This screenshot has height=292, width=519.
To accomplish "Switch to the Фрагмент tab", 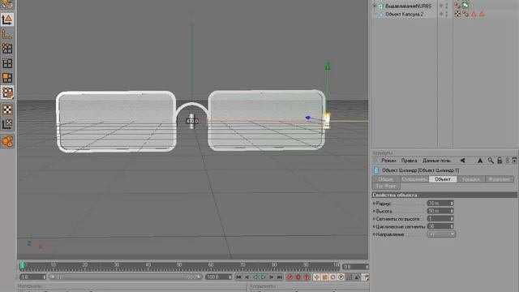I will tap(500, 179).
